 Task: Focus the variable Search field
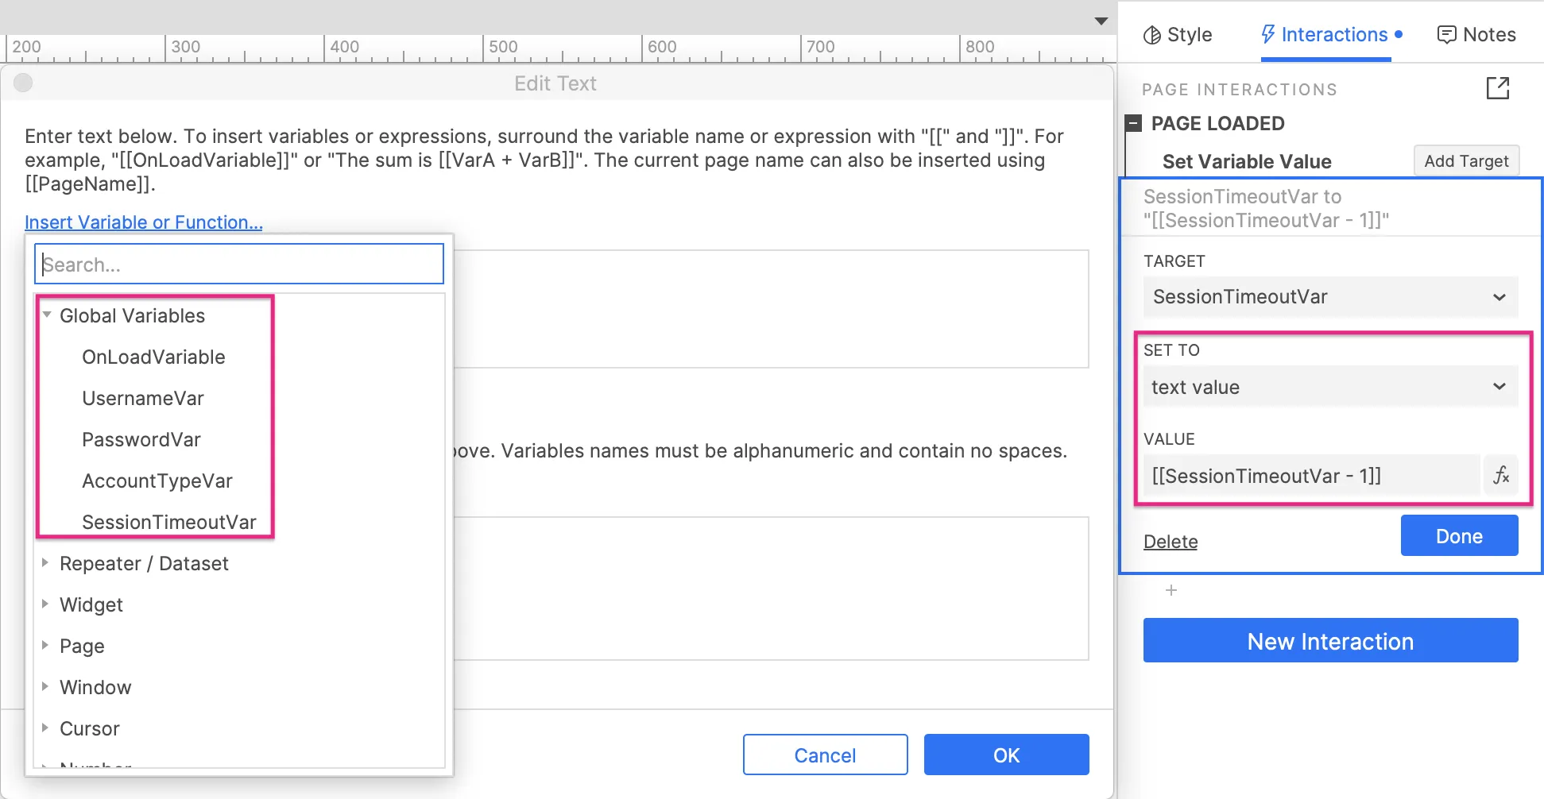(x=238, y=264)
